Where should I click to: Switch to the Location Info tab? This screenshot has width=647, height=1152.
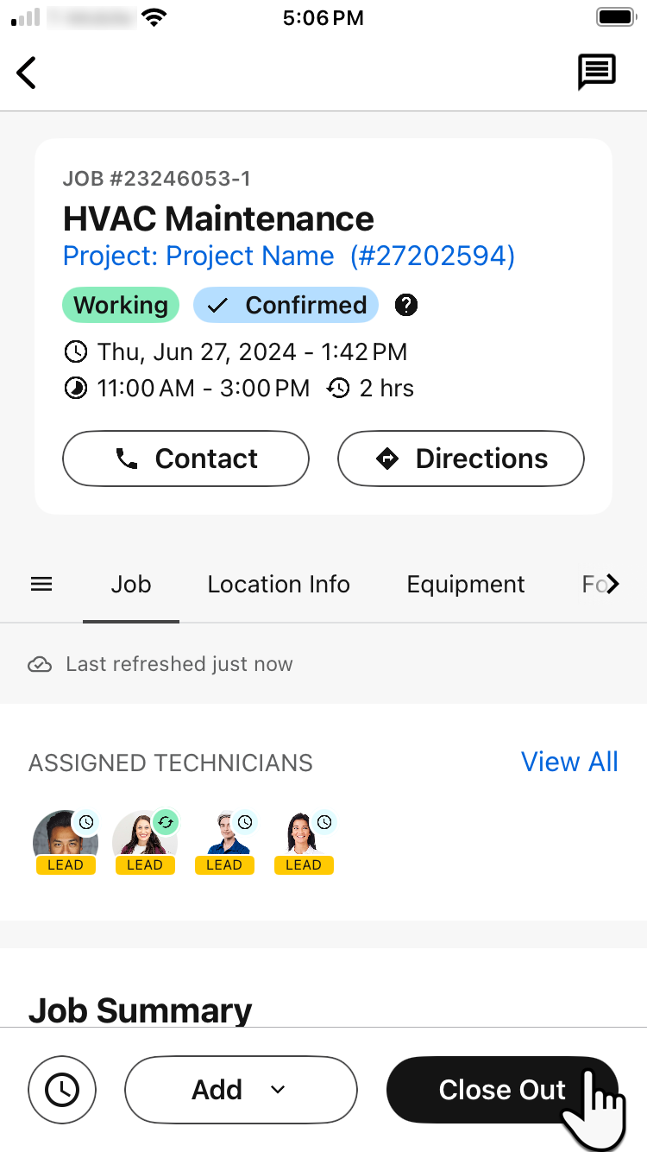tap(278, 584)
